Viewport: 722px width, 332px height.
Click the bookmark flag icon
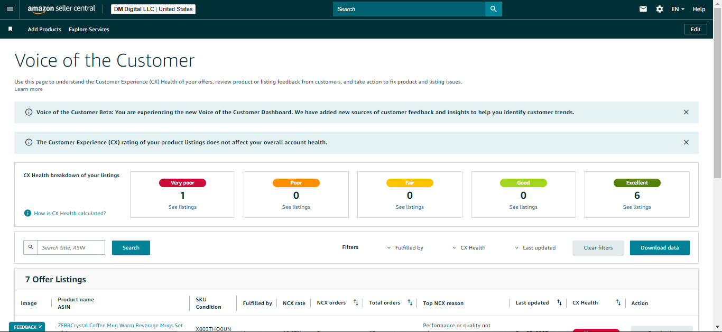[x=10, y=29]
